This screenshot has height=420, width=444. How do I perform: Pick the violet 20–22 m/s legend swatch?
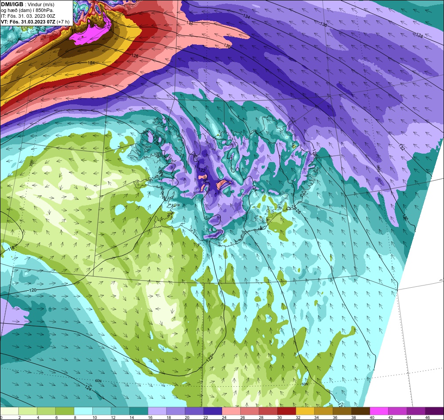click(194, 411)
